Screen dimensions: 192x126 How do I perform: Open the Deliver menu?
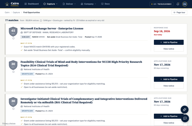pos(69,4)
